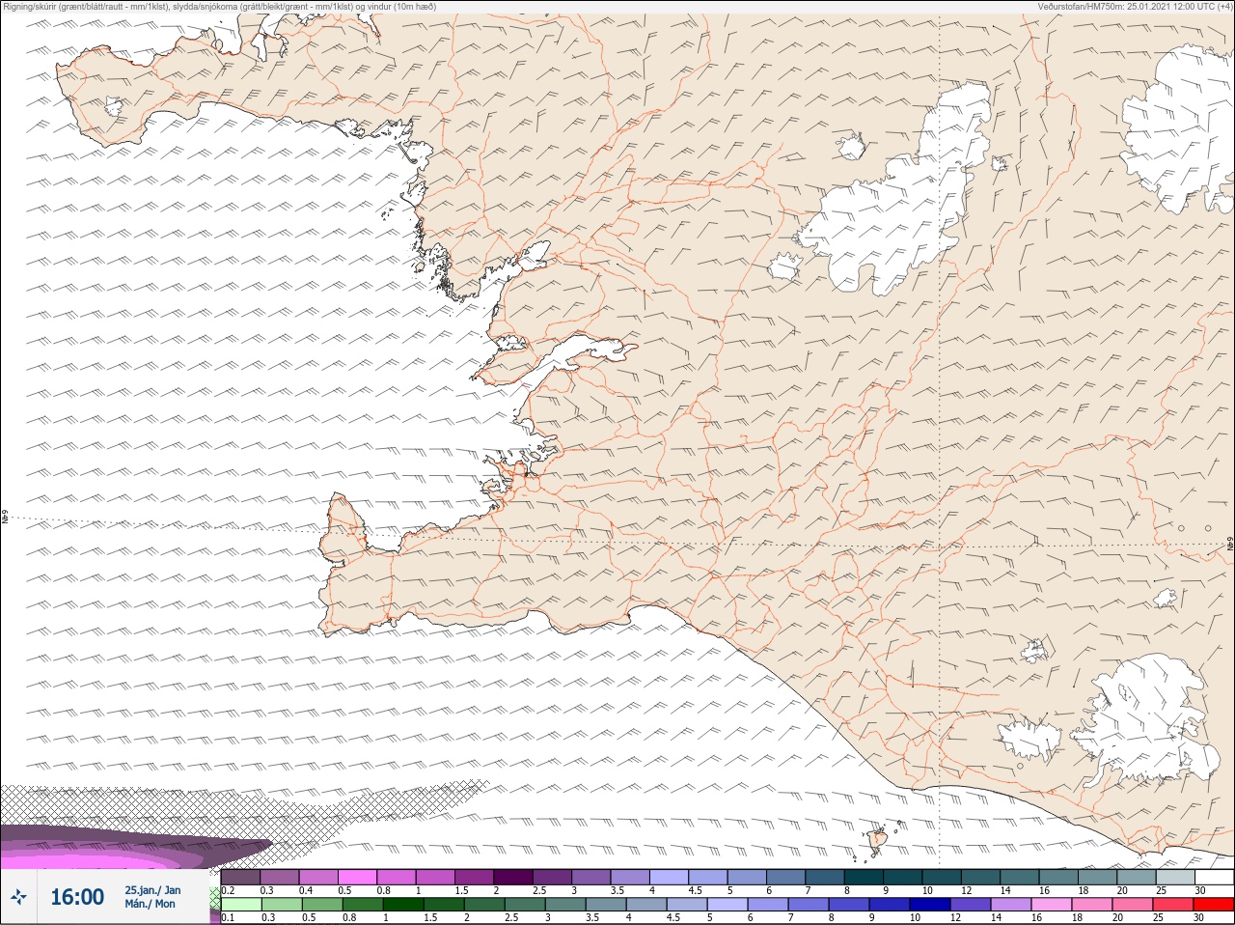This screenshot has height=925, width=1235.
Task: Click the weather symbol icon beside the 16:00 time
Action: click(18, 897)
